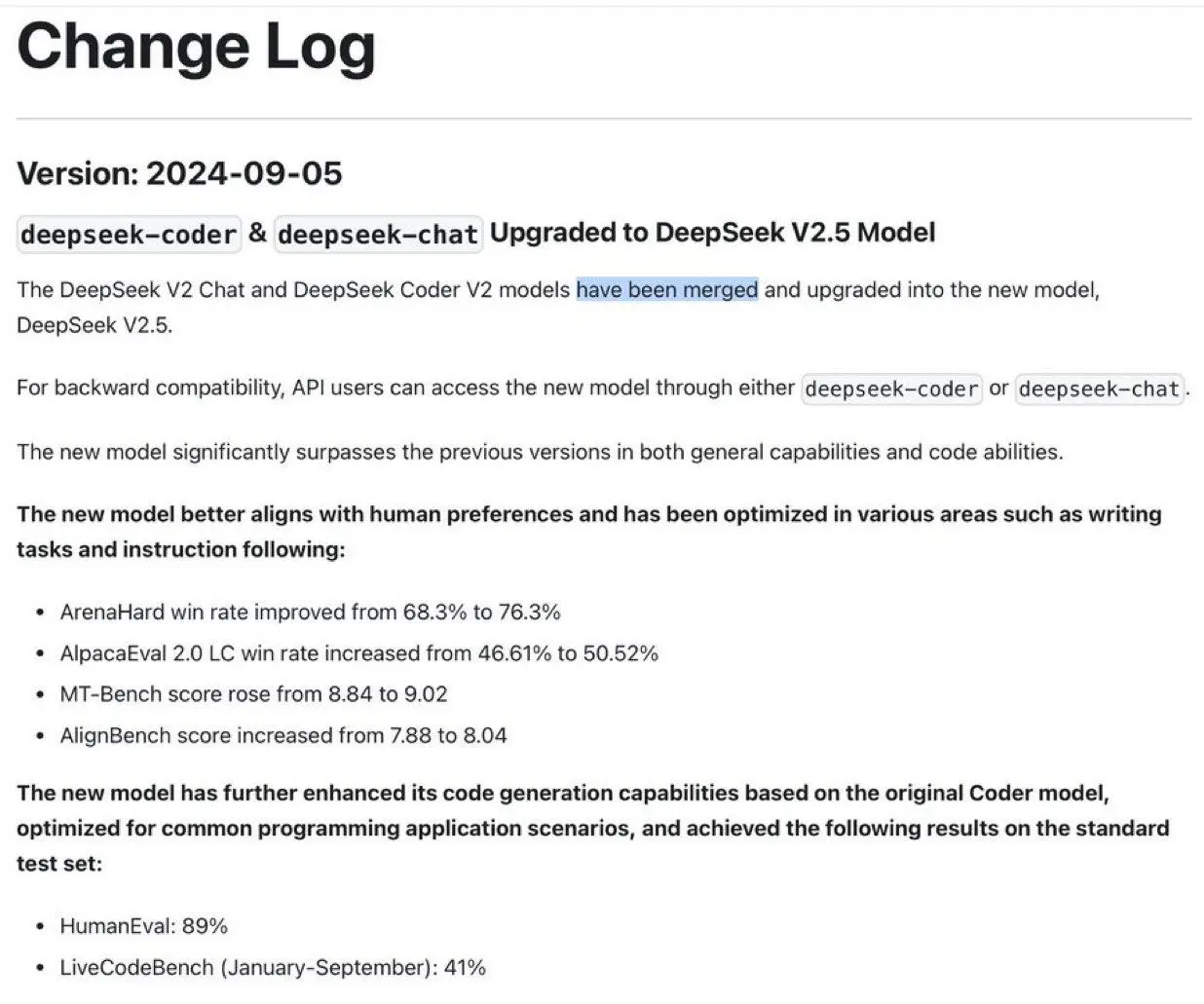Click the AlpacaEval 2.0 LC win rate bullet

point(358,653)
